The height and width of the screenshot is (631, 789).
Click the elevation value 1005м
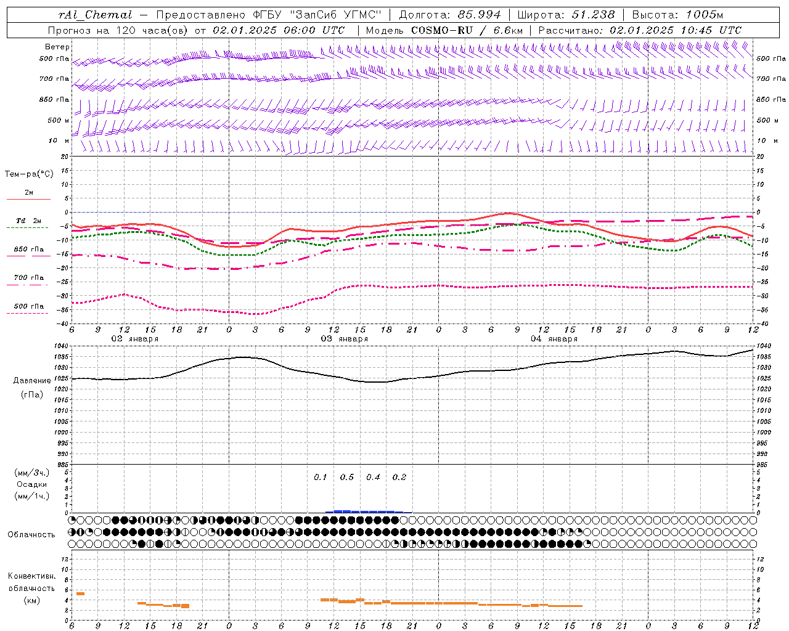point(704,15)
